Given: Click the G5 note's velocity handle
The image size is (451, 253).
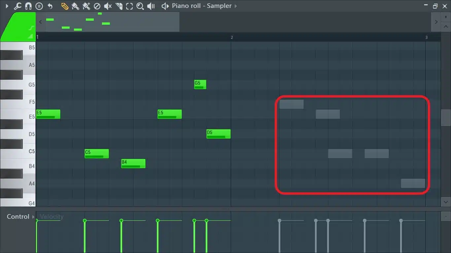Looking at the screenshot, I should [x=194, y=220].
